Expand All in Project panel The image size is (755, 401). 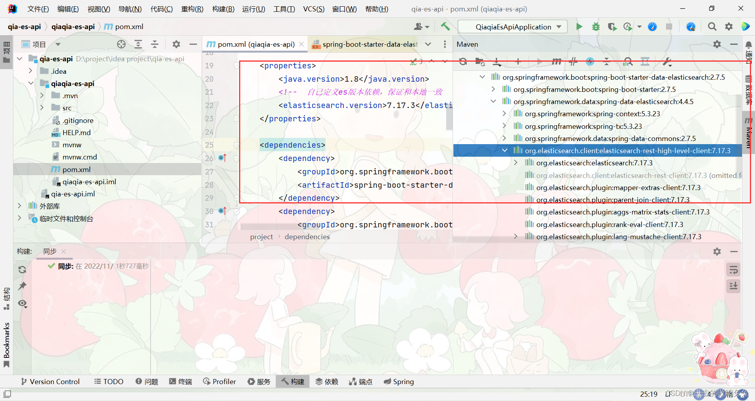pyautogui.click(x=138, y=44)
